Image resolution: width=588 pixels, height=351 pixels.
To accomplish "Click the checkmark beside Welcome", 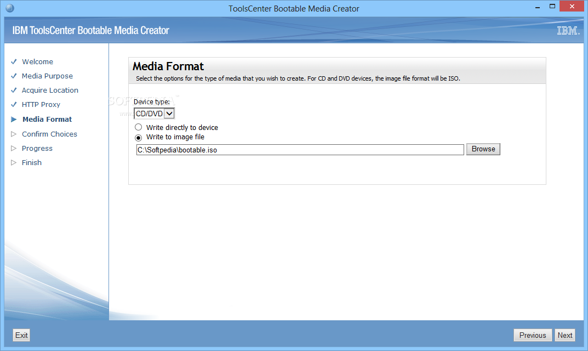I will point(14,61).
